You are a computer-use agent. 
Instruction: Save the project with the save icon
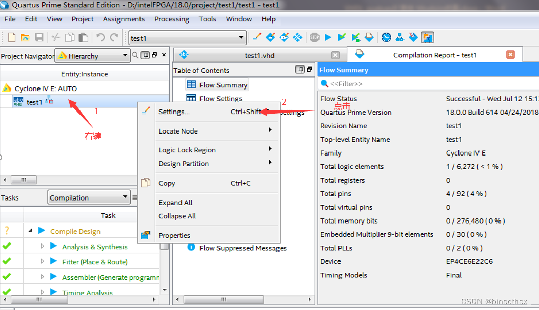tap(38, 37)
